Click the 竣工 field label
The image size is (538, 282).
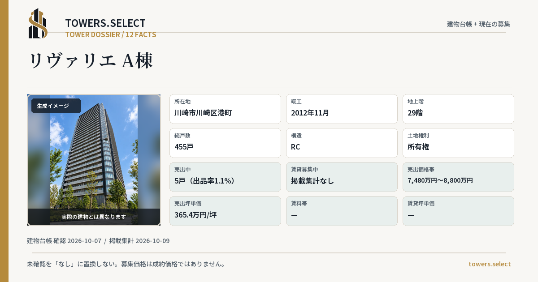(296, 102)
